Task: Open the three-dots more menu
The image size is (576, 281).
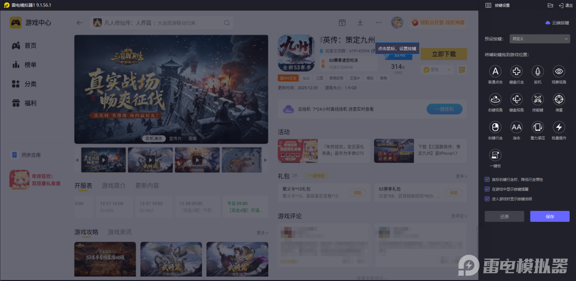Action: coord(379,22)
